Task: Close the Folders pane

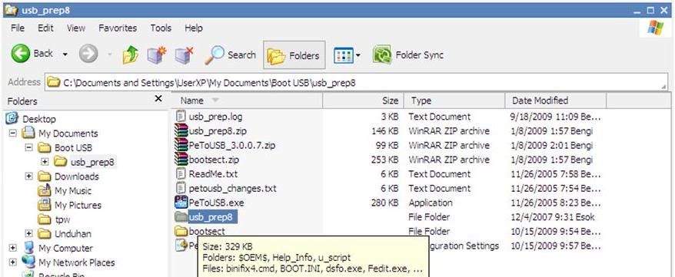Action: (x=158, y=99)
